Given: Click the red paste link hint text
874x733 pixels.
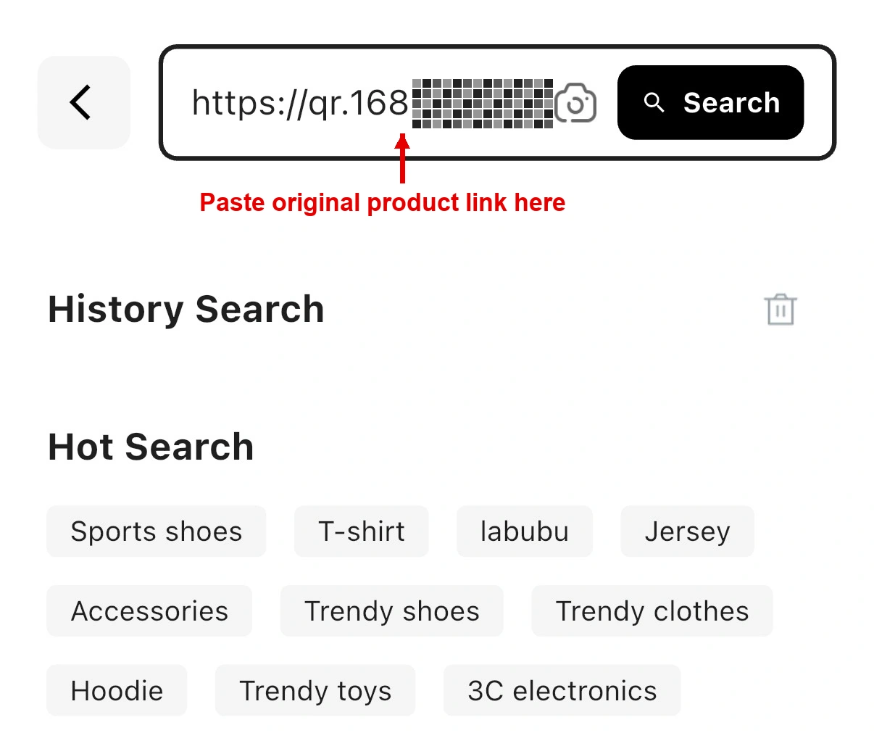Looking at the screenshot, I should coord(383,202).
